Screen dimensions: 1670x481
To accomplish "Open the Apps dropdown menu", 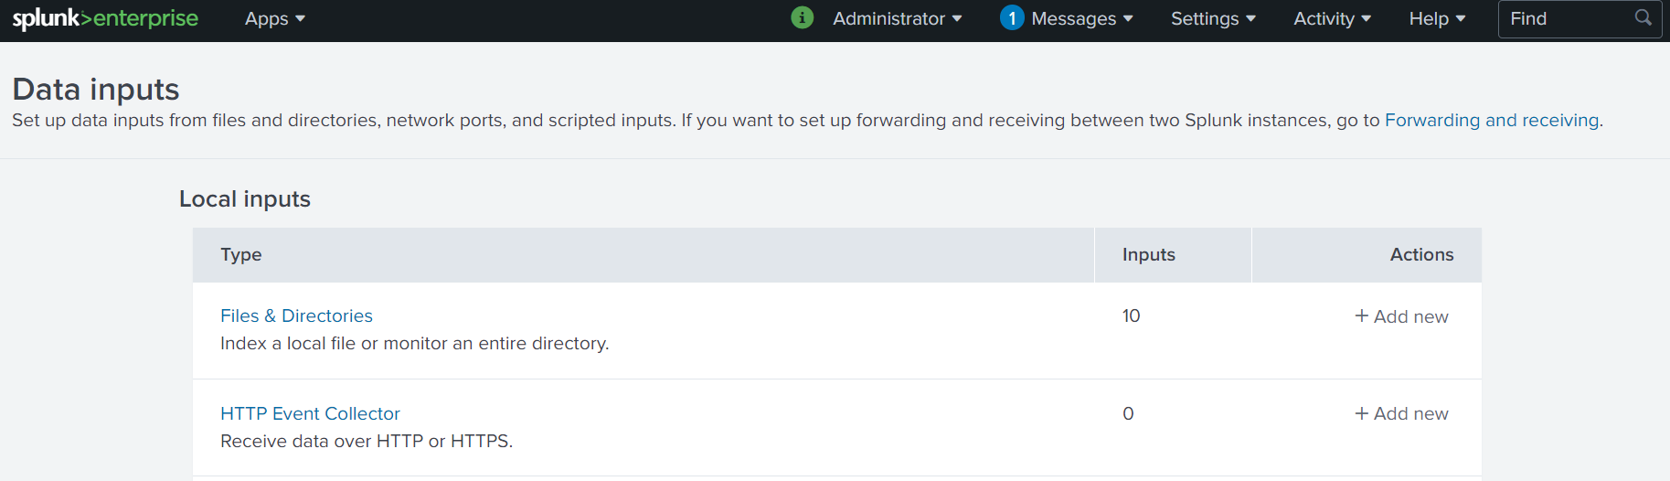I will click(274, 18).
